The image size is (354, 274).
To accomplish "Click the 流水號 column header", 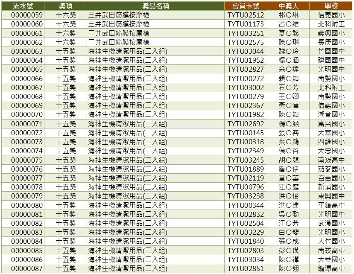I will [23, 6].
